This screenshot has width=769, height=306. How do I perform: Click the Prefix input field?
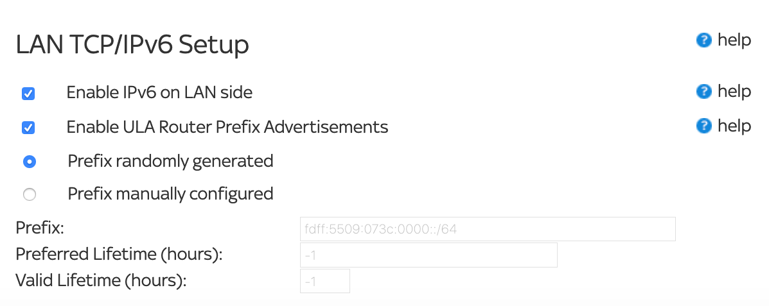point(487,229)
